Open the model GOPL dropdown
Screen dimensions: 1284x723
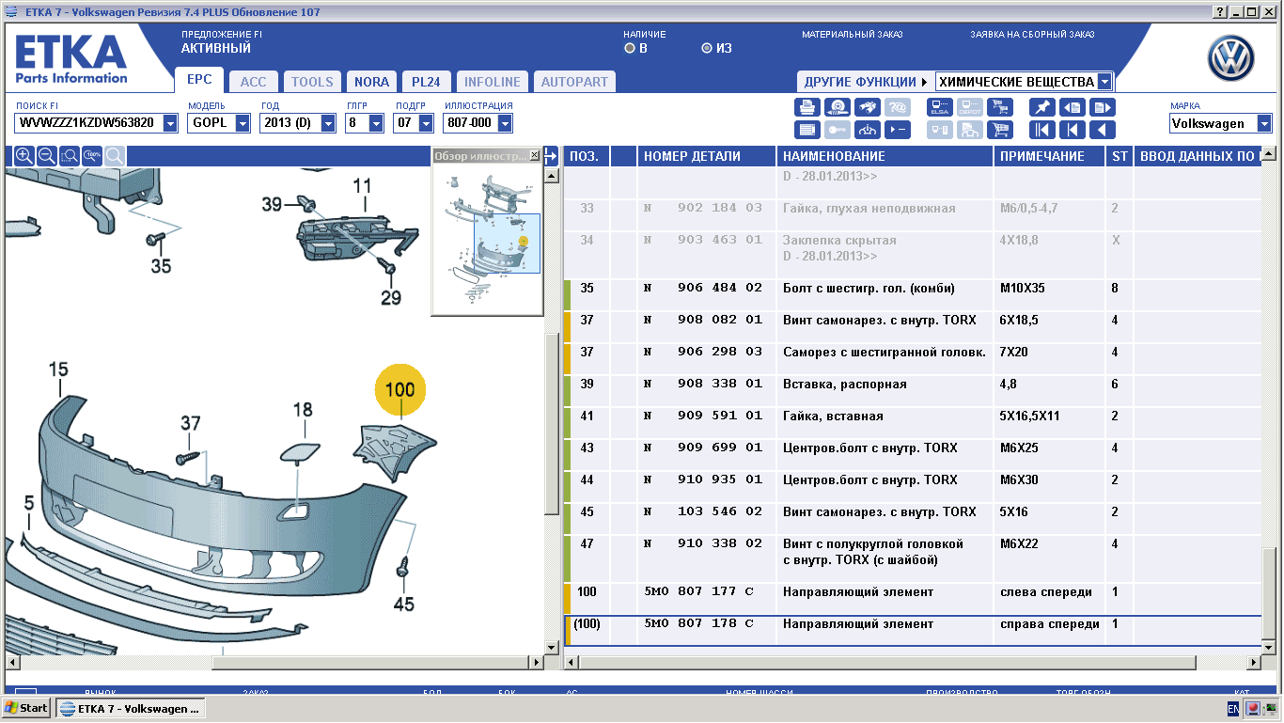click(243, 123)
